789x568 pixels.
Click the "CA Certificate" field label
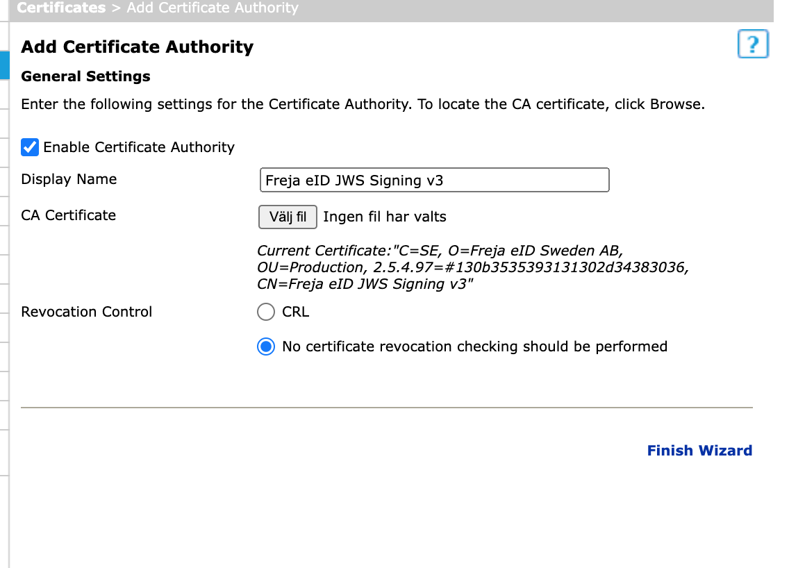[x=68, y=215]
